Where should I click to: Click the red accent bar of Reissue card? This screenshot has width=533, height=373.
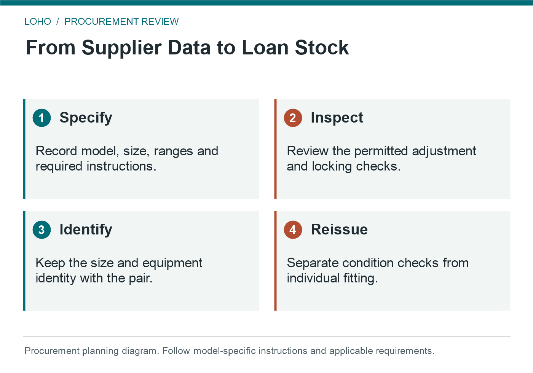(276, 261)
